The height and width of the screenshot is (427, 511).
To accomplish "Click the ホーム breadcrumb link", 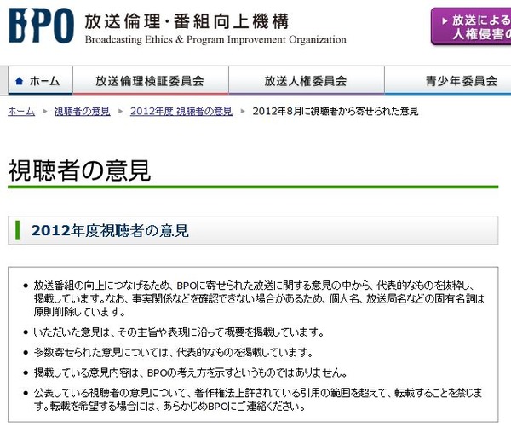I will [21, 112].
